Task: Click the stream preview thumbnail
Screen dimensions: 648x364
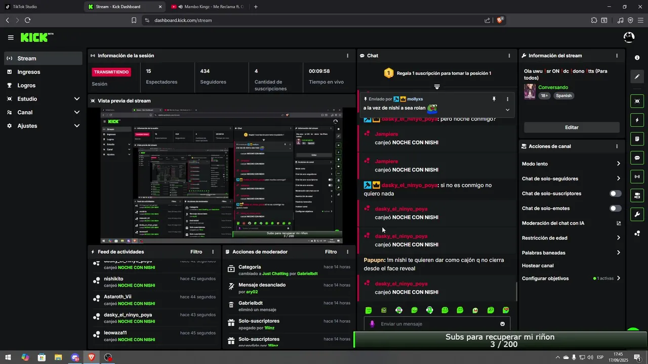Action: tap(222, 176)
